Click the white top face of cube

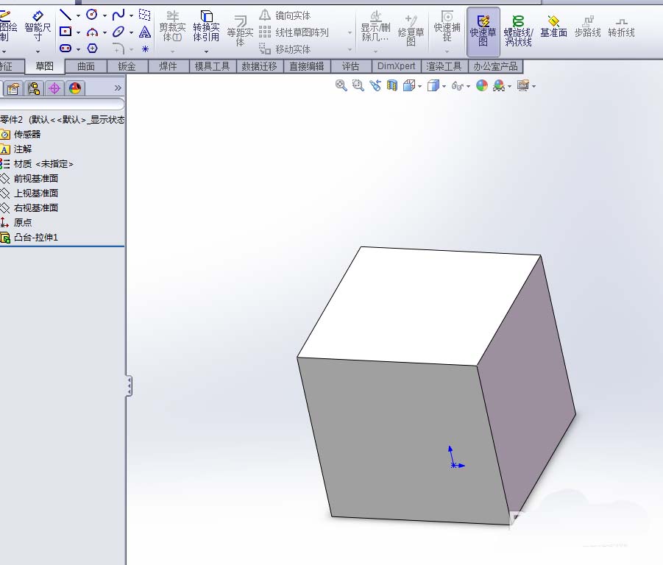419,305
